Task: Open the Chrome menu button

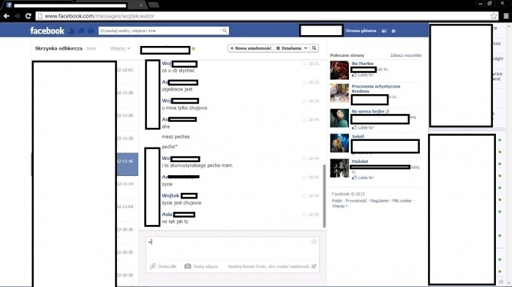Action: [506, 16]
